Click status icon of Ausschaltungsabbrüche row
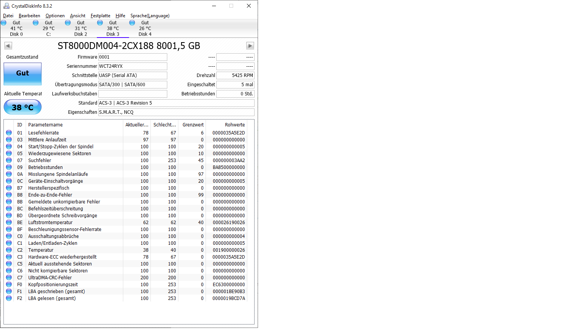This screenshot has width=588, height=331. click(9, 236)
